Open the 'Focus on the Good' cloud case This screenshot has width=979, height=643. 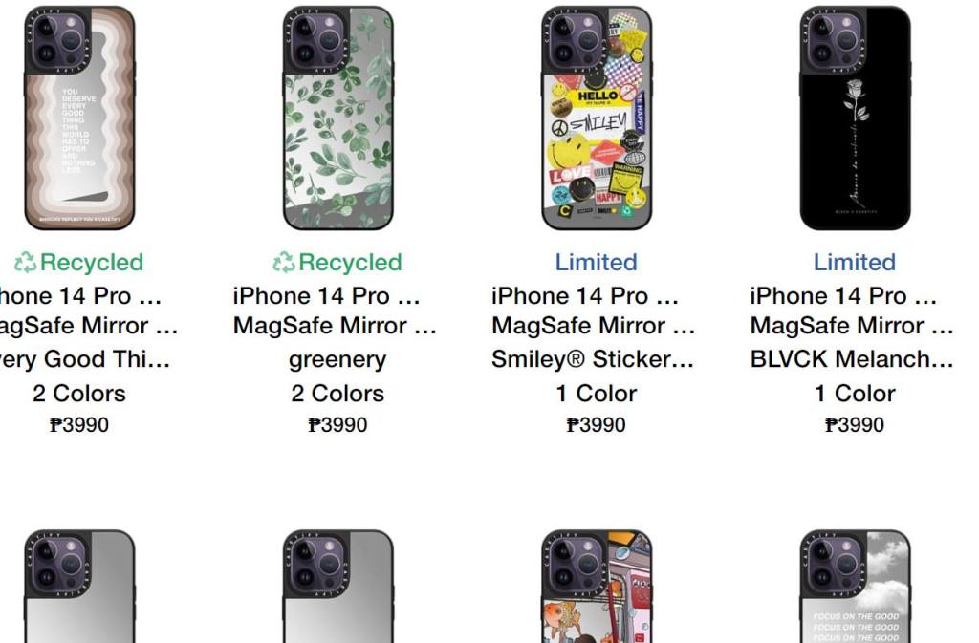(855, 587)
